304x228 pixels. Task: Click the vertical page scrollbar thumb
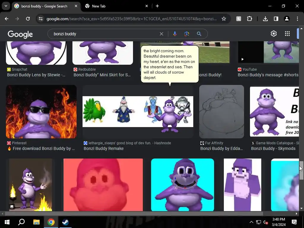click(301, 170)
